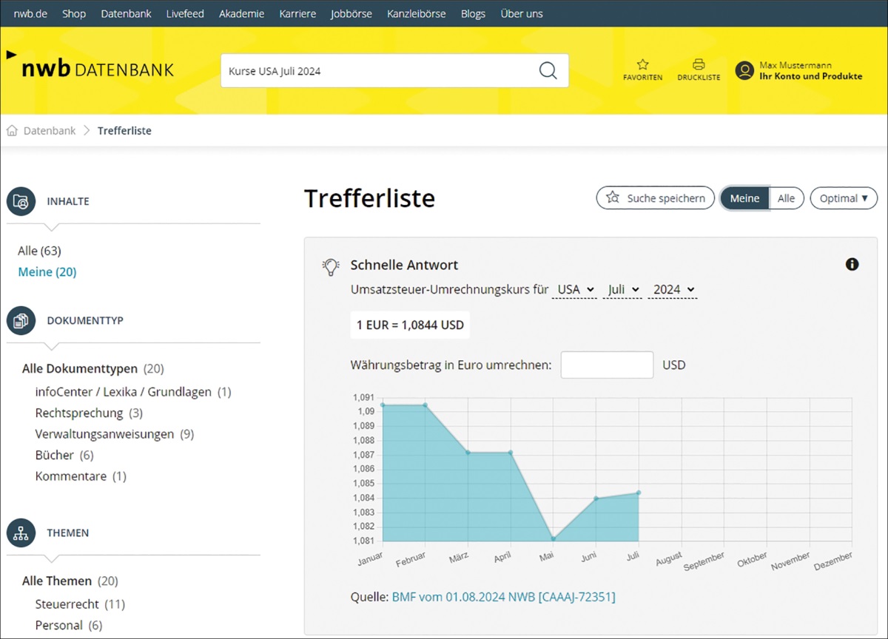Image resolution: width=888 pixels, height=639 pixels.
Task: Select Meine (20) content filter
Action: pos(47,272)
